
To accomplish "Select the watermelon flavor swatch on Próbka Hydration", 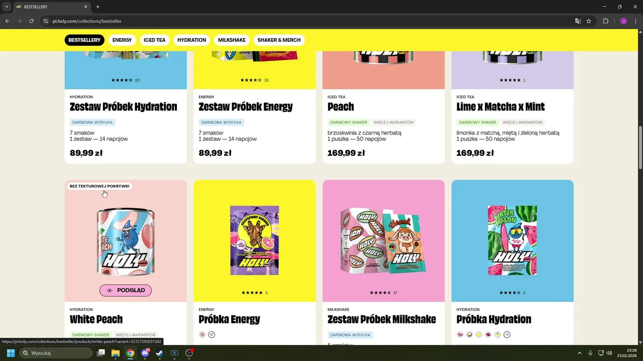I will [460, 334].
